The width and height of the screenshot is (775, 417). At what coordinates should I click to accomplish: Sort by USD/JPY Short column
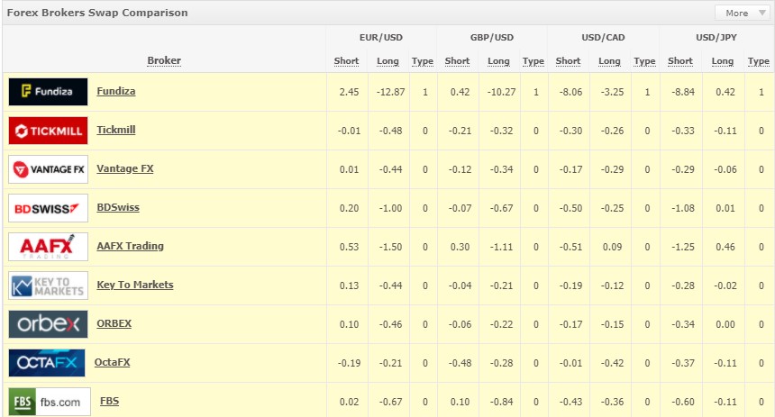tap(680, 61)
